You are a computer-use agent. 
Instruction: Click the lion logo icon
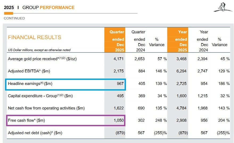pyautogui.click(x=223, y=7)
